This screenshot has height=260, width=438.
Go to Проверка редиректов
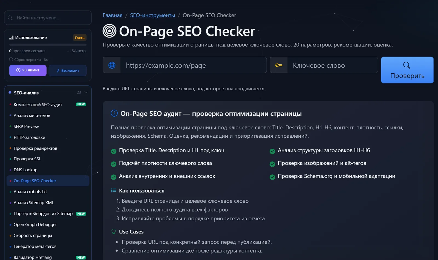tap(48, 148)
